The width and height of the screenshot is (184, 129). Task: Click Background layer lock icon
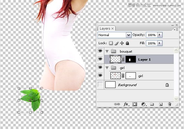pos(167,85)
